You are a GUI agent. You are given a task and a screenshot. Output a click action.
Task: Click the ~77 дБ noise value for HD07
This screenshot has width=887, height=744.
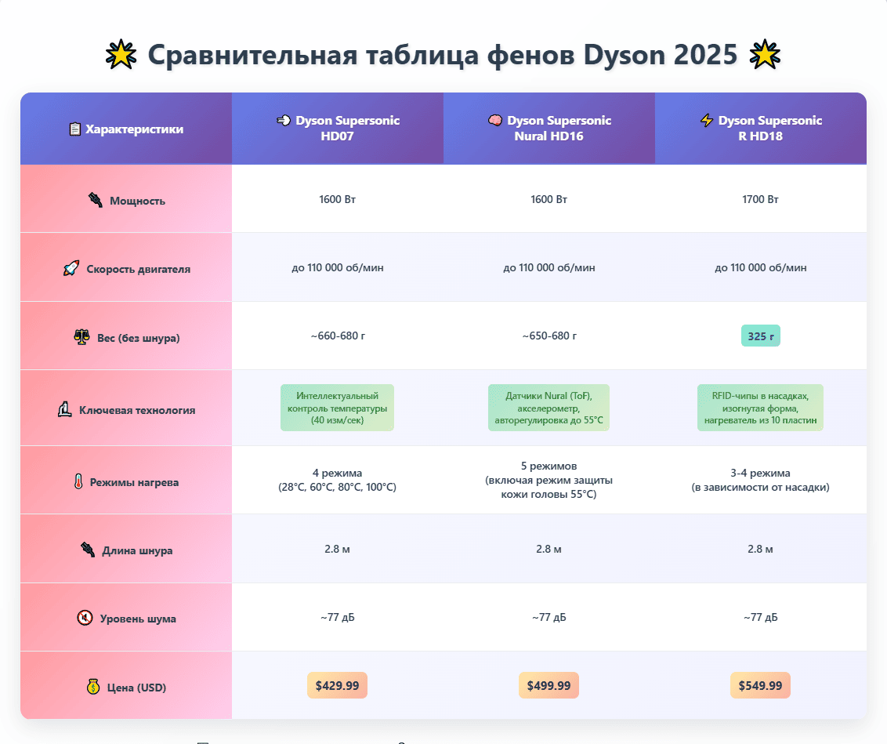tap(338, 617)
